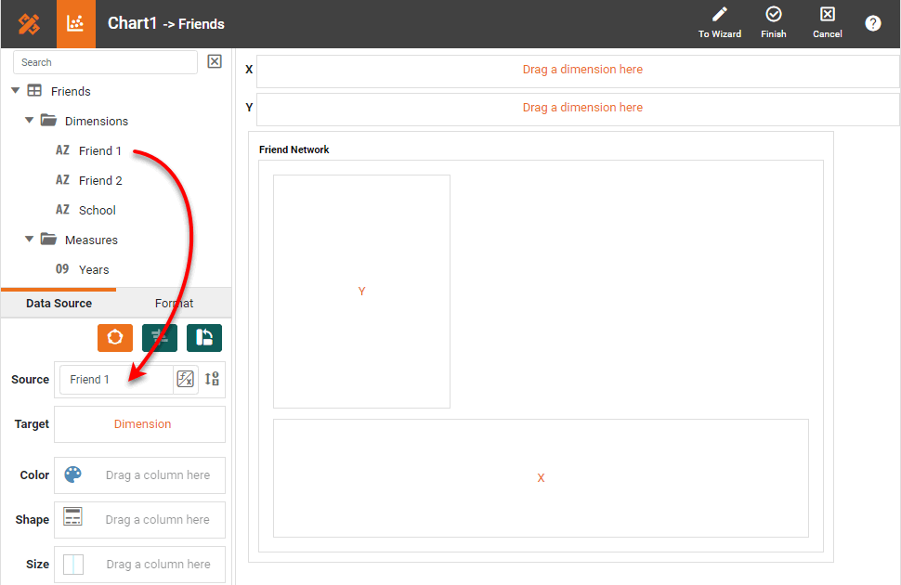Click the orange chart type icon in header
This screenshot has width=901, height=585.
click(76, 24)
